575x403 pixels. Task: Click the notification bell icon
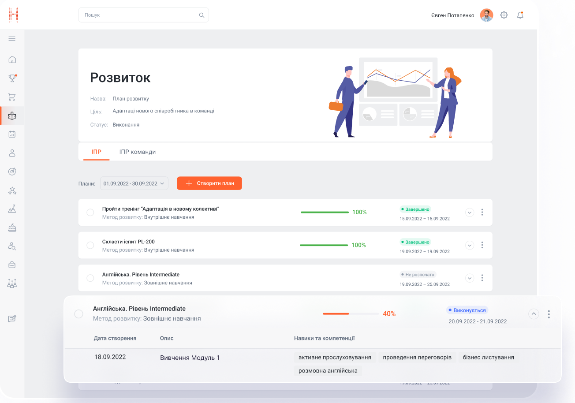click(520, 15)
